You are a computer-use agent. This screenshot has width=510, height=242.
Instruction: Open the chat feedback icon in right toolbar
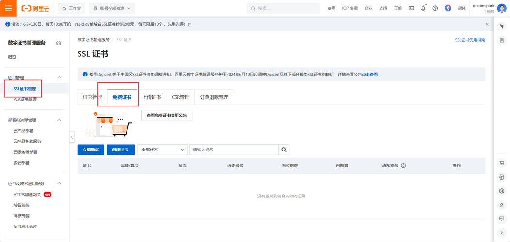(502, 219)
